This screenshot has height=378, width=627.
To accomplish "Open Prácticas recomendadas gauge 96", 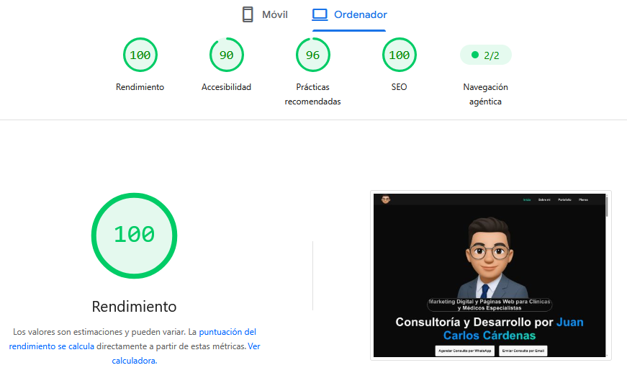I will (x=312, y=55).
